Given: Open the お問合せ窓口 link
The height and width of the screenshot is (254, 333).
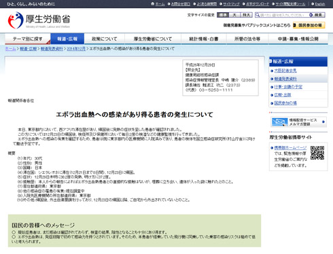Looking at the screenshot, I should (181, 4).
